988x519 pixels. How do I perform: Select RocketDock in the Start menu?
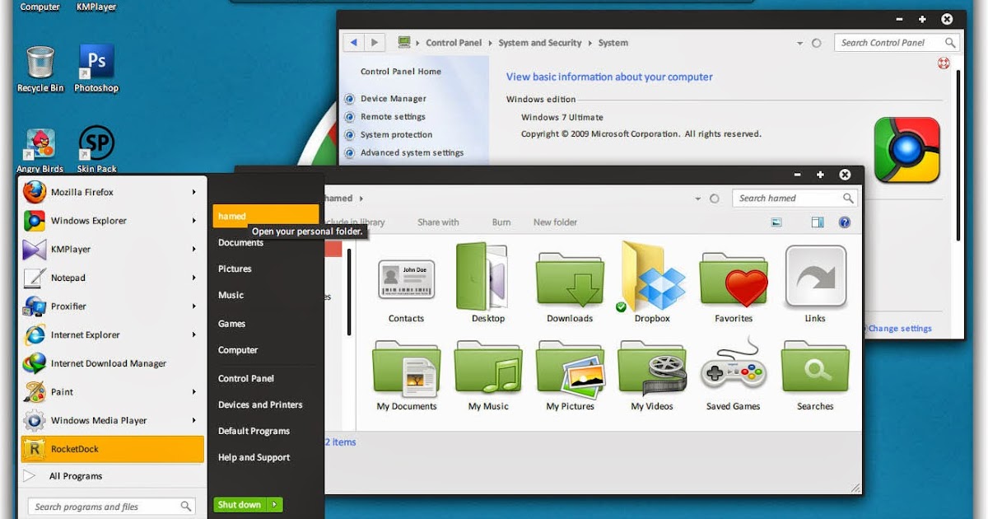pos(111,449)
